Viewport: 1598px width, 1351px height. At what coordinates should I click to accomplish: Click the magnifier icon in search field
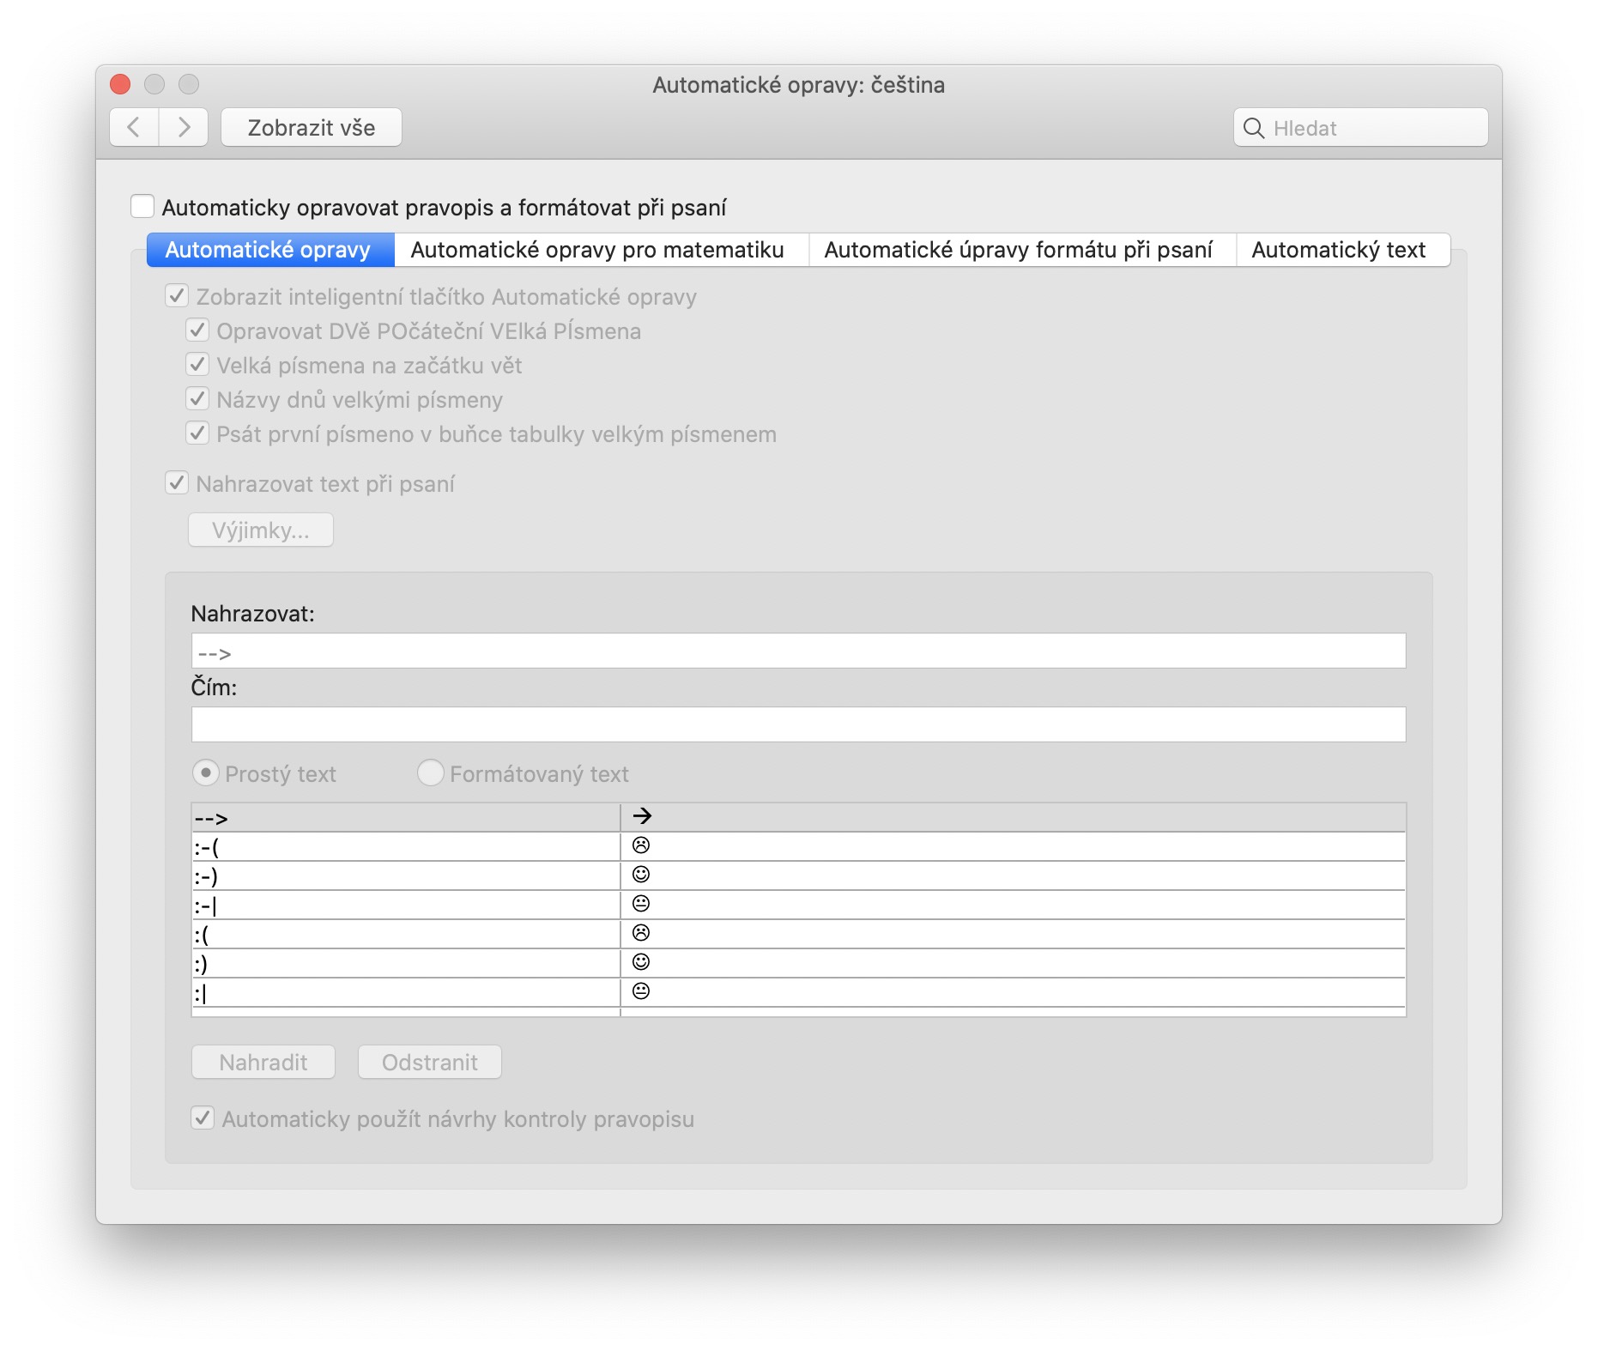pyautogui.click(x=1254, y=129)
